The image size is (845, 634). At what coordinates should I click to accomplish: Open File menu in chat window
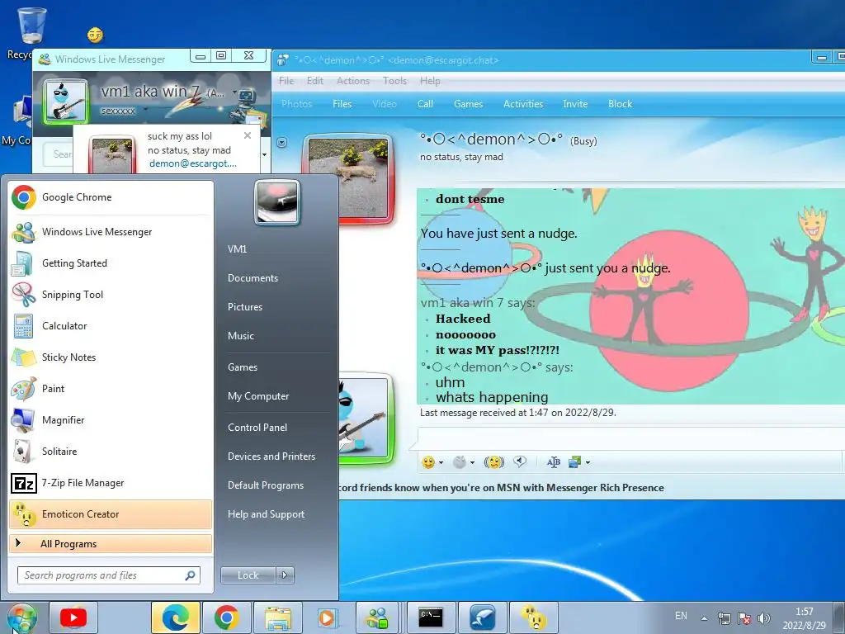point(286,81)
